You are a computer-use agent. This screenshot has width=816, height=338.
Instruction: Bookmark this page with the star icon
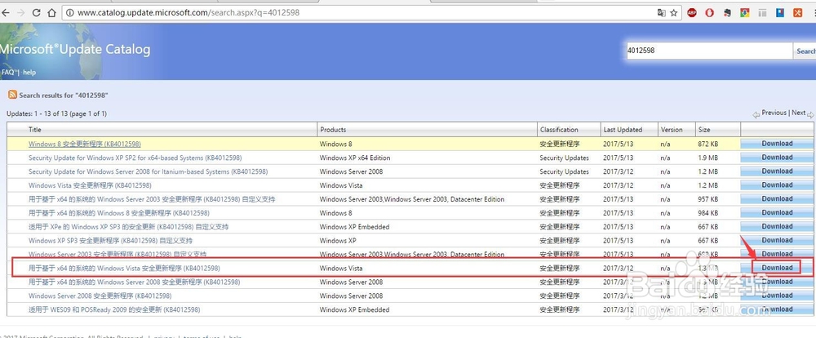[x=673, y=12]
